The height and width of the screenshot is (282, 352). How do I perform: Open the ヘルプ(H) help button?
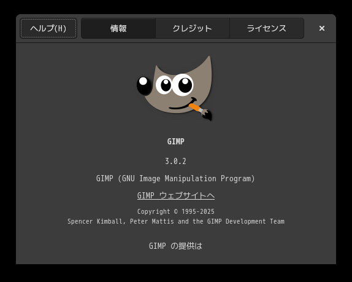[48, 28]
